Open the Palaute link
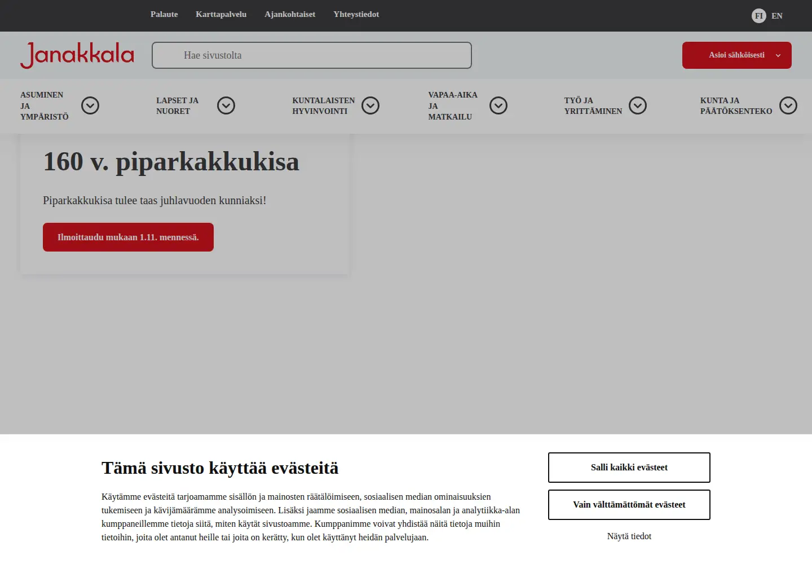The width and height of the screenshot is (812, 564). 164,15
